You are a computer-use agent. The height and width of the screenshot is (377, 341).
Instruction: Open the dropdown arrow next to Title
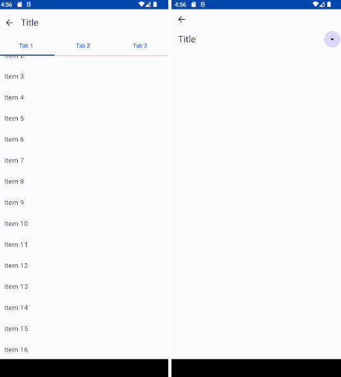point(332,39)
